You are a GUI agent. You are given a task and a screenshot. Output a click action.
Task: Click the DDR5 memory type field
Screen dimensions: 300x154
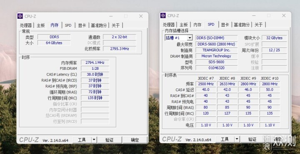[x=54, y=37]
